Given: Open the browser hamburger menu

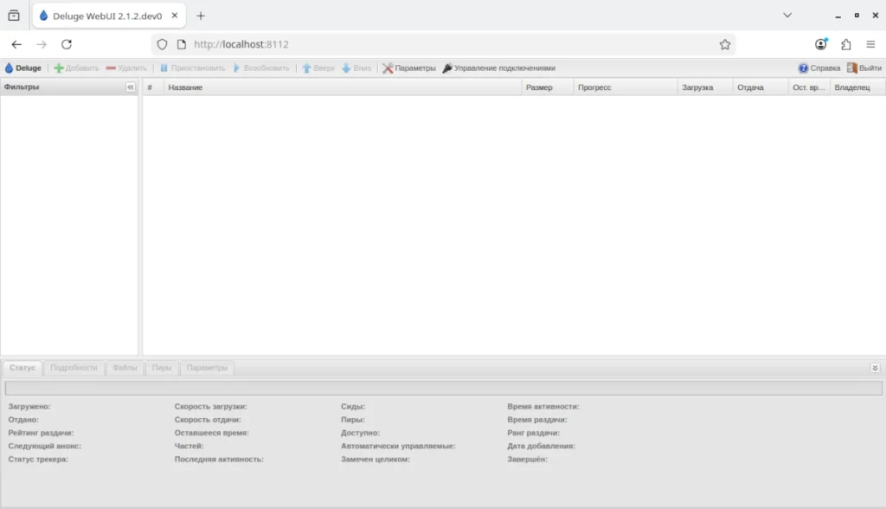Looking at the screenshot, I should pyautogui.click(x=870, y=44).
